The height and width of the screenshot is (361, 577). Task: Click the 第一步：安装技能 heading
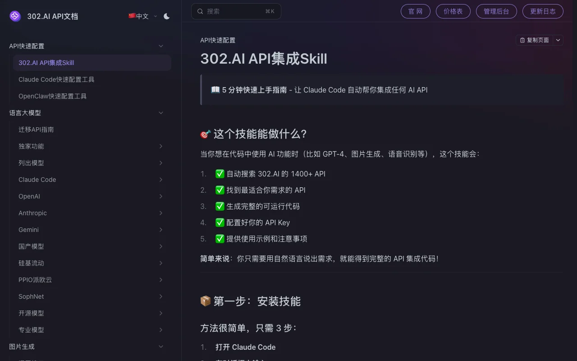click(250, 301)
